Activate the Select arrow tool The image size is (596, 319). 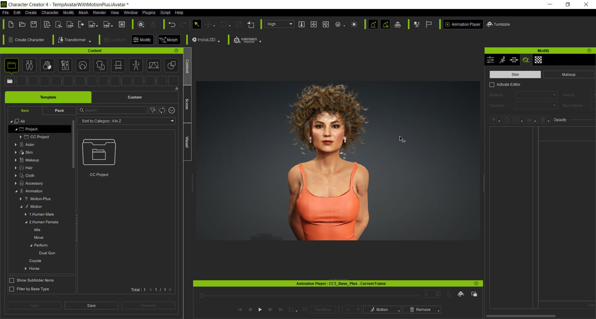197,24
